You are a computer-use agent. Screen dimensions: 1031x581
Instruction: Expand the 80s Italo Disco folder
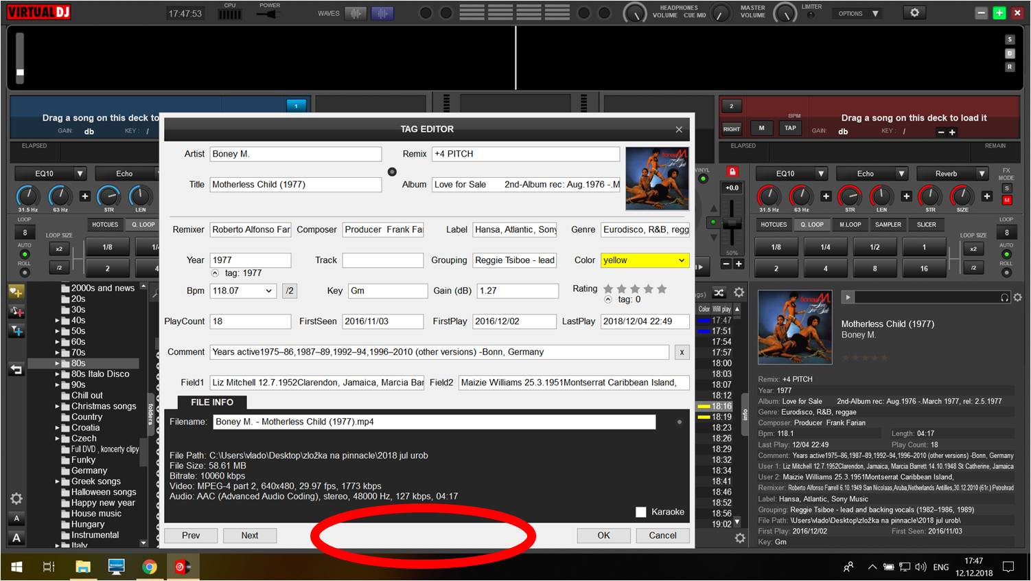coord(57,374)
